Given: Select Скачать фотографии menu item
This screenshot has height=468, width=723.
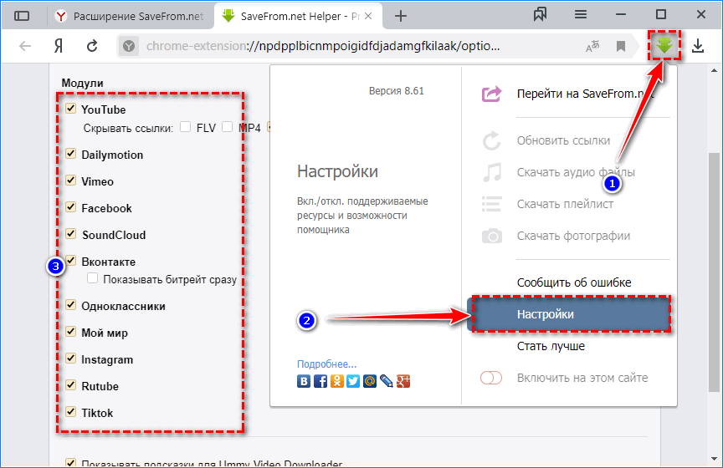Looking at the screenshot, I should click(x=573, y=236).
